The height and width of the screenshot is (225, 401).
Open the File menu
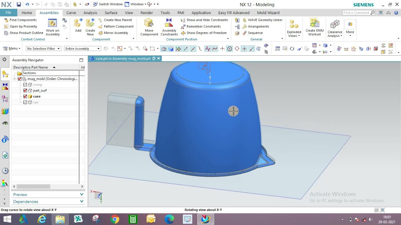coord(8,13)
